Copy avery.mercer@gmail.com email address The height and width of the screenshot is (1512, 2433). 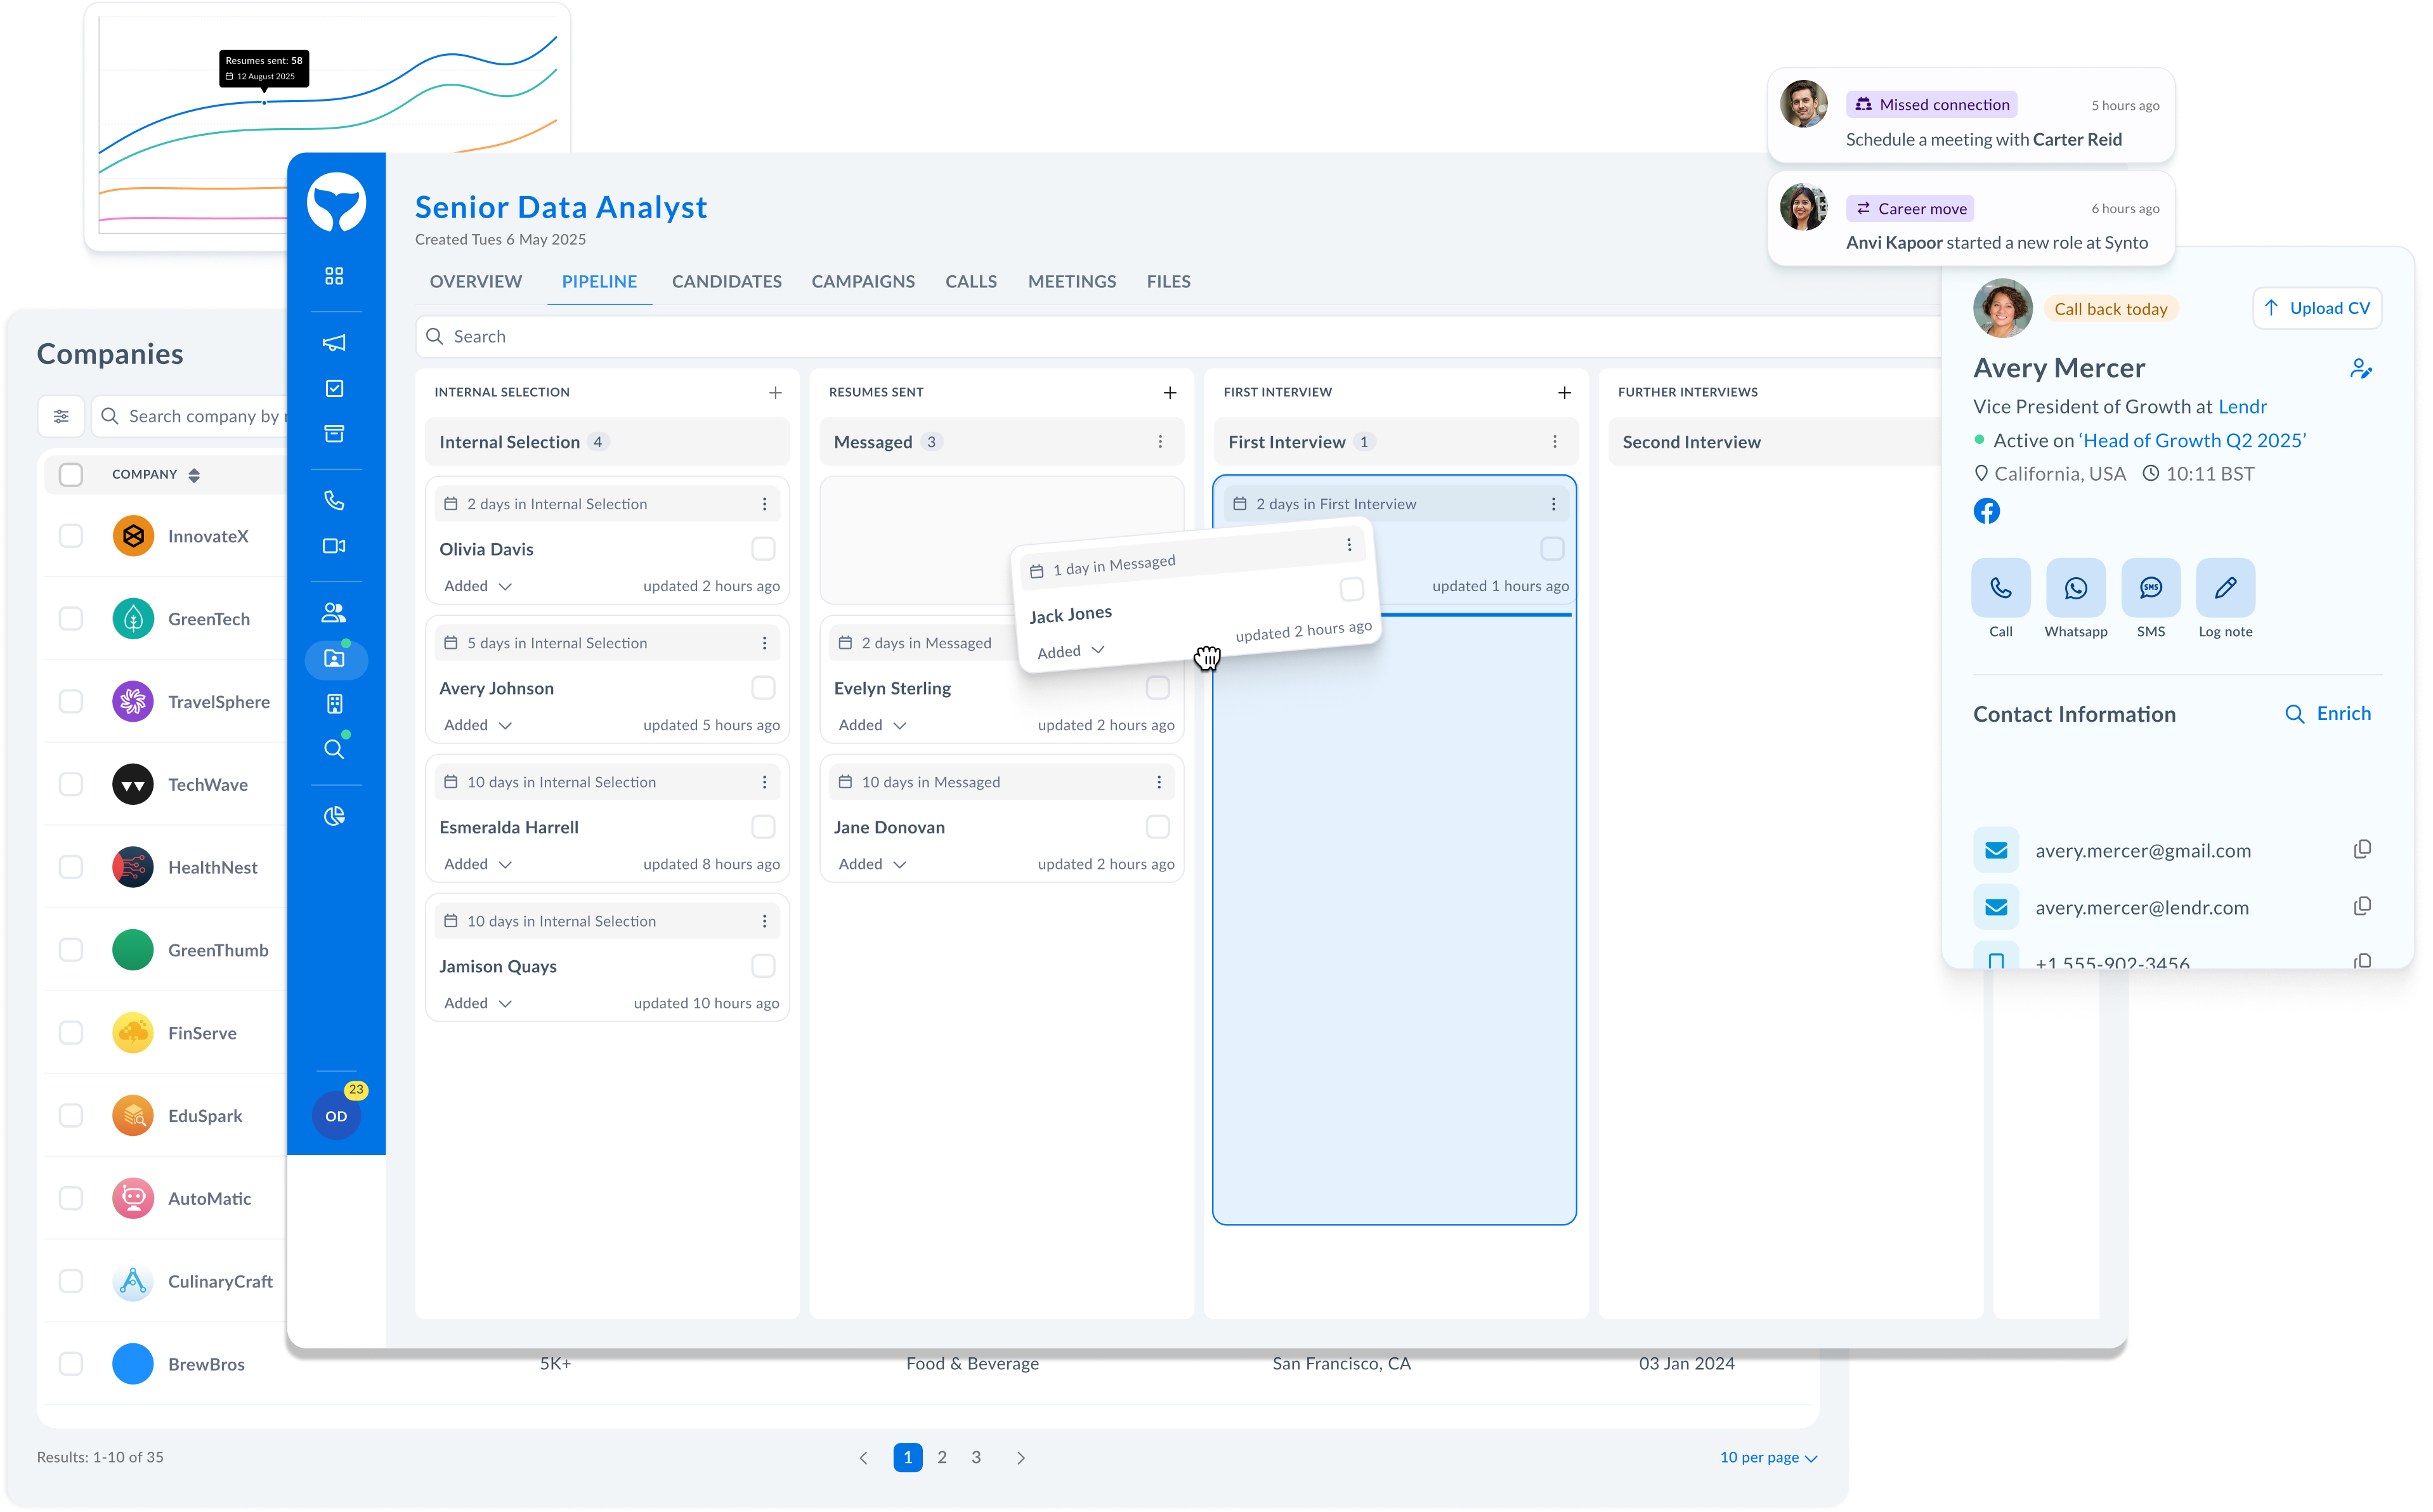(x=2362, y=849)
